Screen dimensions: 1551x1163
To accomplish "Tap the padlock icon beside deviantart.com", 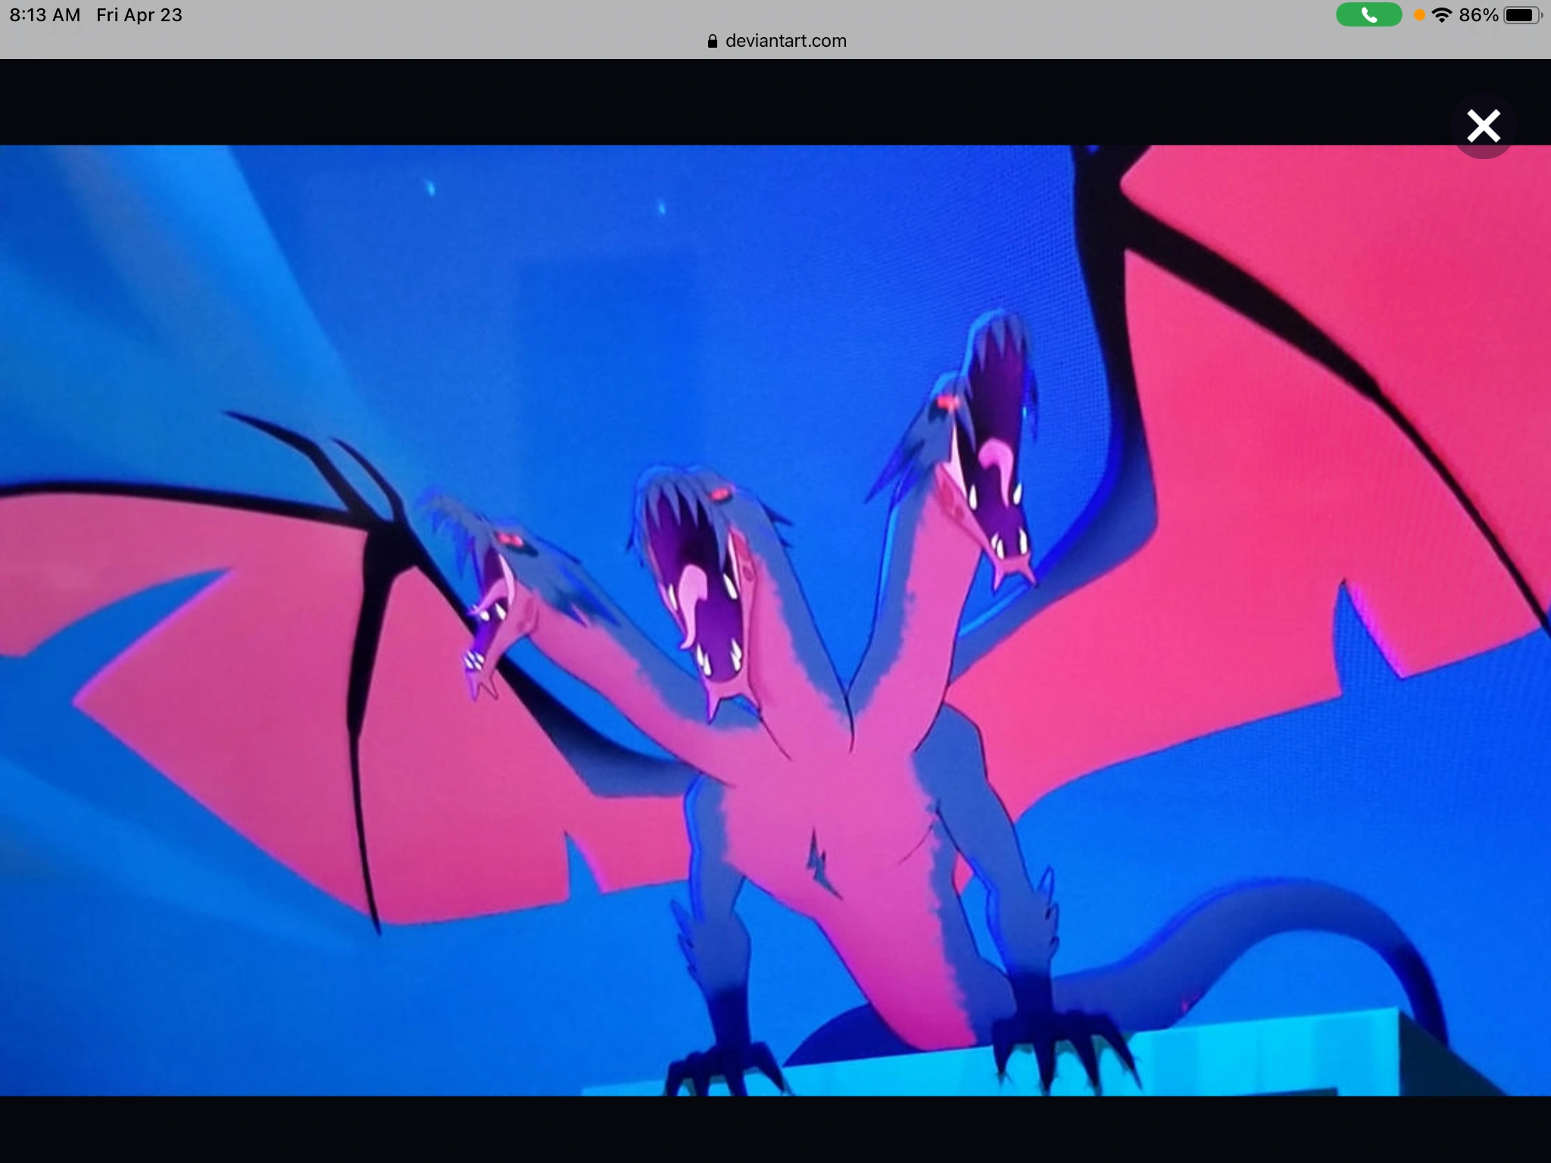I will click(x=712, y=42).
